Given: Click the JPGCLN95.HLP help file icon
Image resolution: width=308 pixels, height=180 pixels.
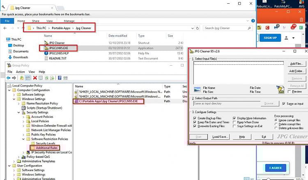Looking at the screenshot, I should click(x=46, y=53).
